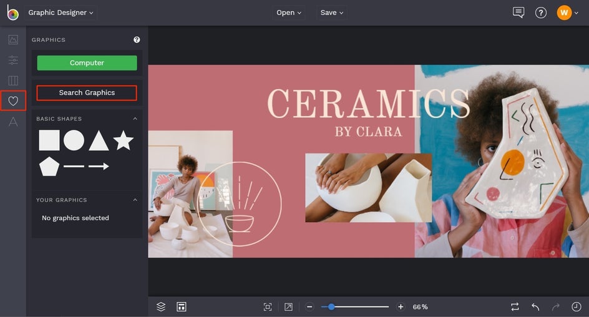Click the Graphics panel help icon
The image size is (589, 317).
click(137, 39)
